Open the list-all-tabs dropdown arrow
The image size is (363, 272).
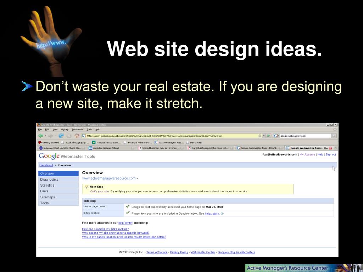click(336, 148)
